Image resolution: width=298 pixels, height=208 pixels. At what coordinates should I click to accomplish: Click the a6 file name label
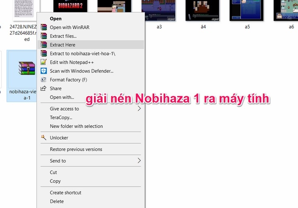click(x=291, y=27)
